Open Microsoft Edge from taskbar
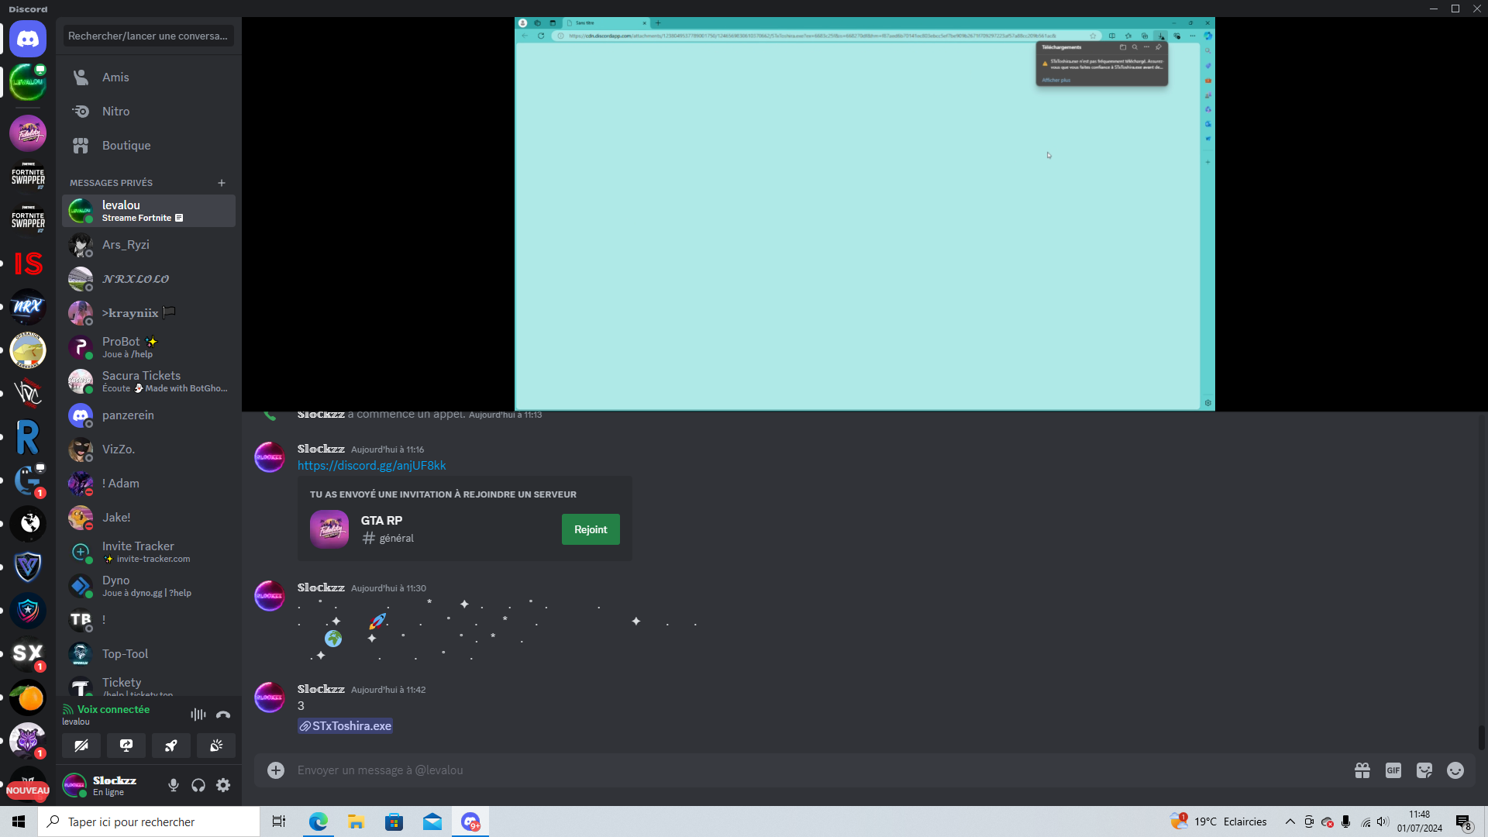The height and width of the screenshot is (837, 1488). tap(318, 821)
